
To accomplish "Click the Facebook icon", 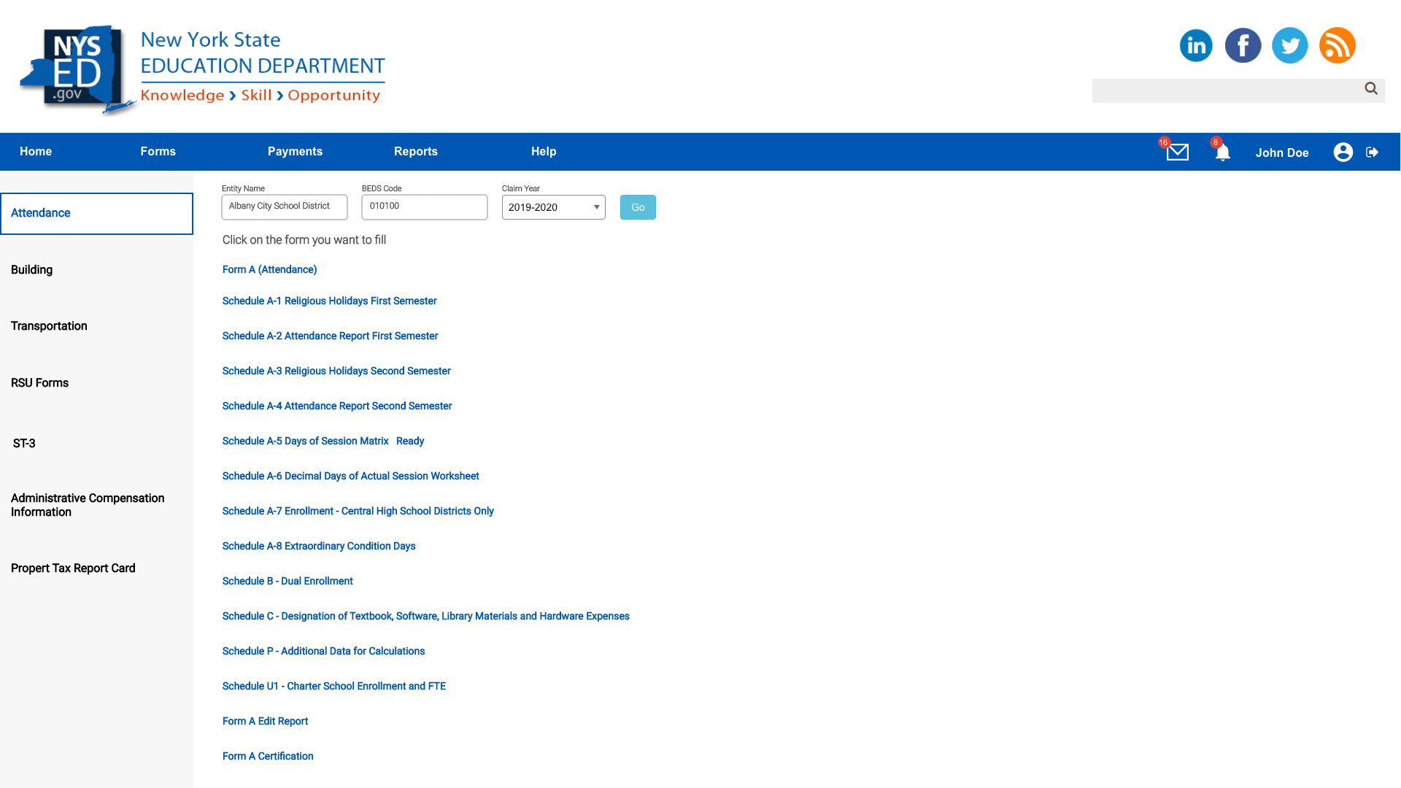I will click(1243, 45).
